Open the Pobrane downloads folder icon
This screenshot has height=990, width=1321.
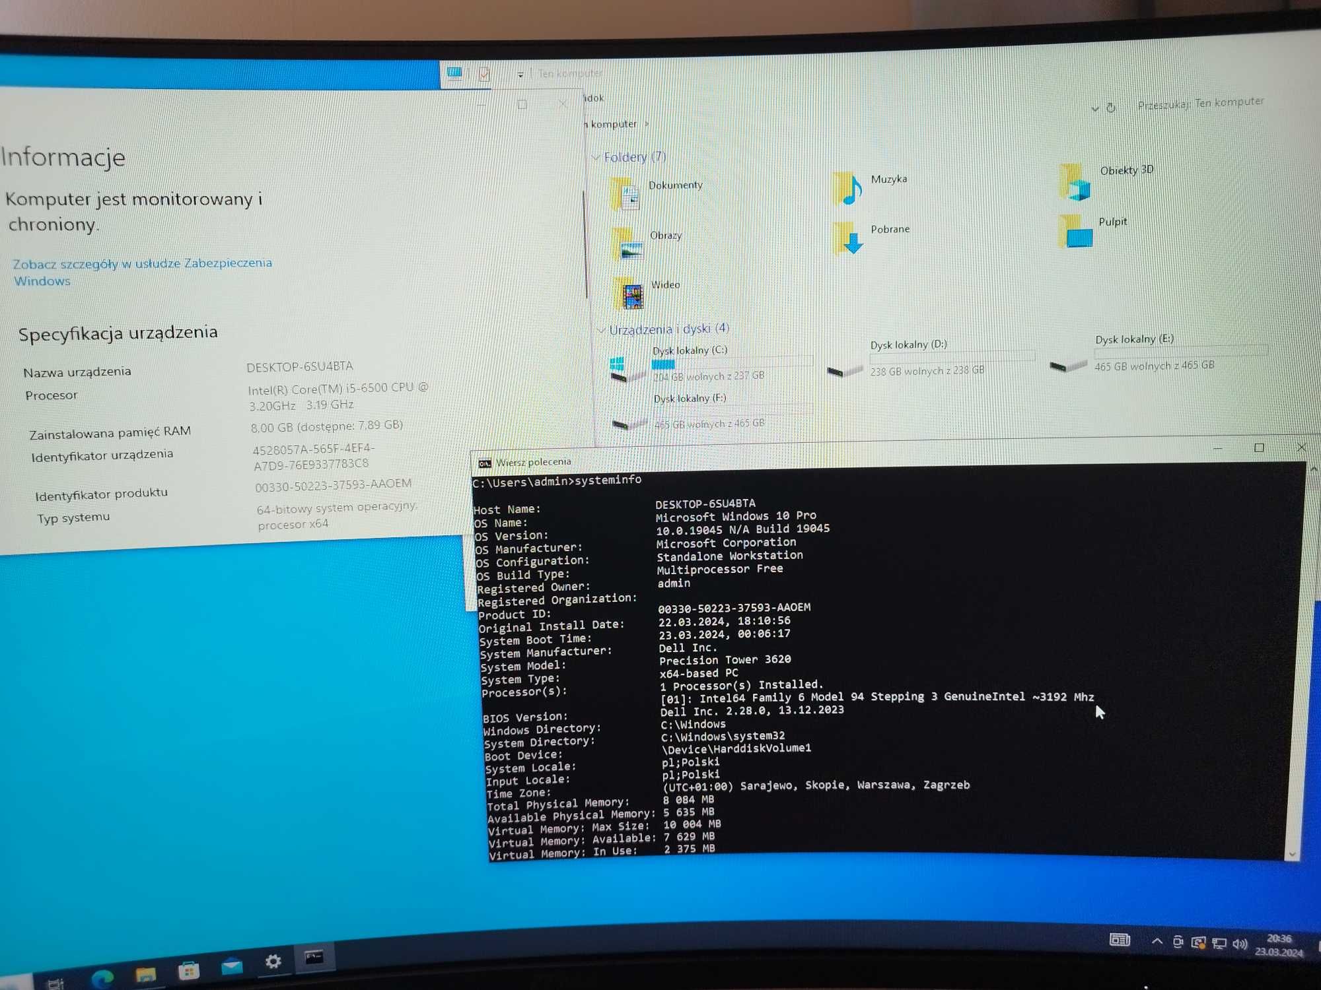click(x=848, y=238)
